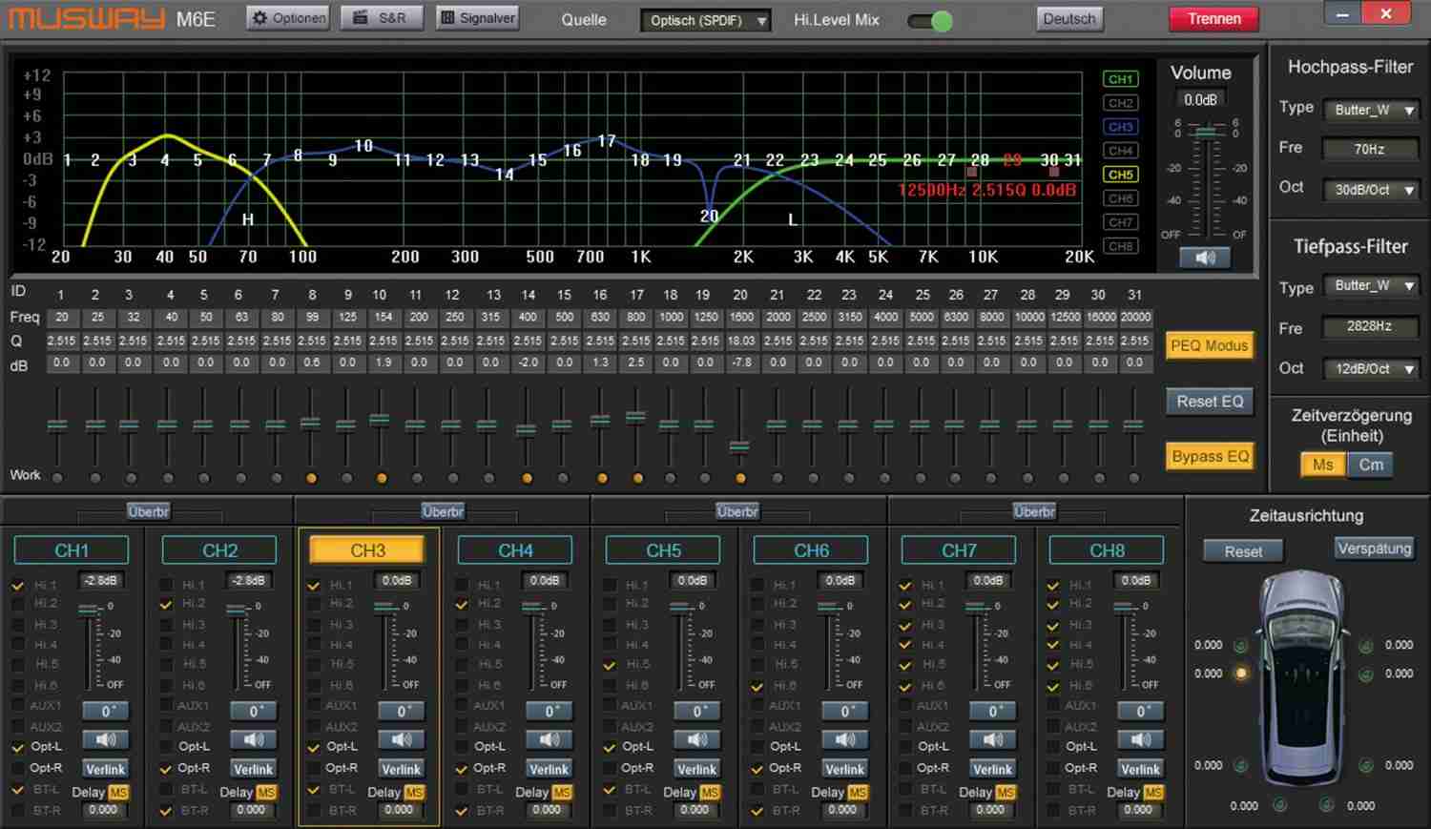Uncheck Opt-L input for CH1
Image resolution: width=1431 pixels, height=829 pixels.
click(x=18, y=747)
